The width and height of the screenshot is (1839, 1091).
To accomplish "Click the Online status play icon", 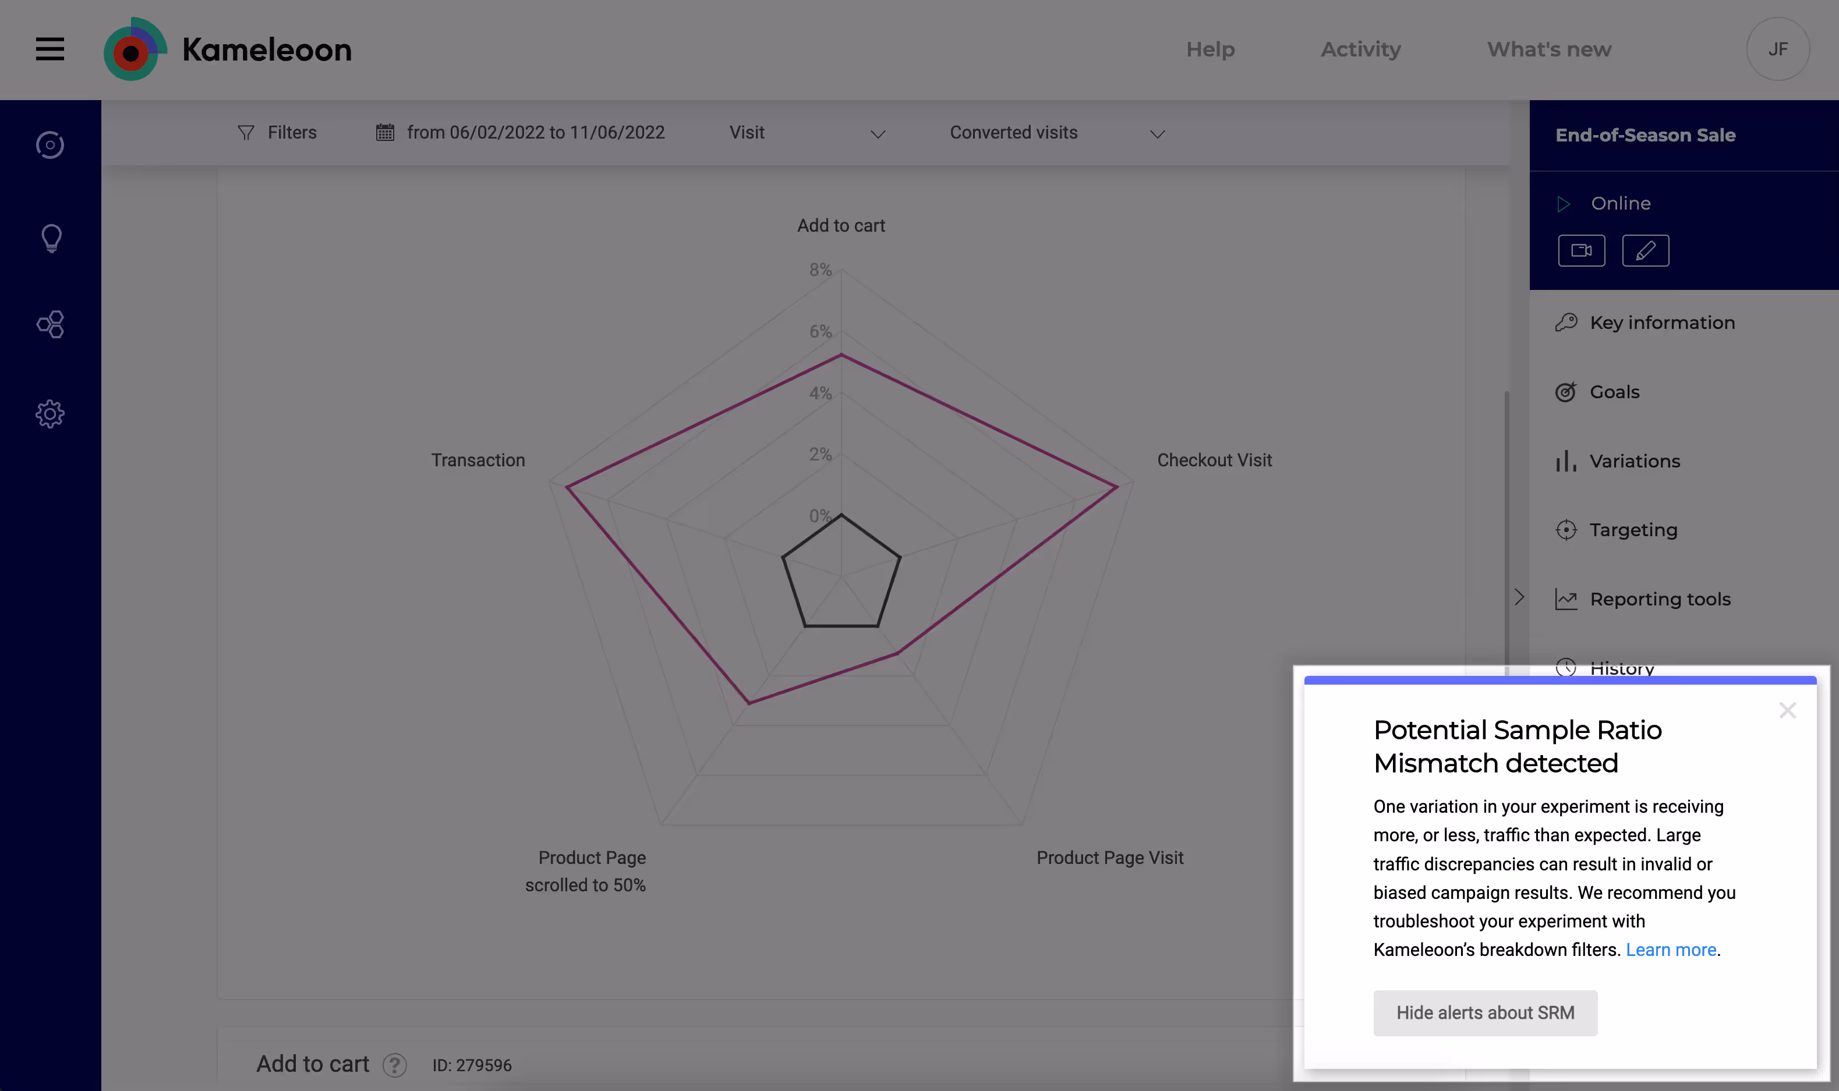I will [1563, 204].
